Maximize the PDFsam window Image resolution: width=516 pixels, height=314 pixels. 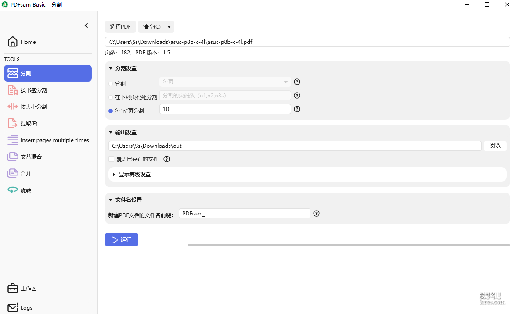tap(487, 4)
